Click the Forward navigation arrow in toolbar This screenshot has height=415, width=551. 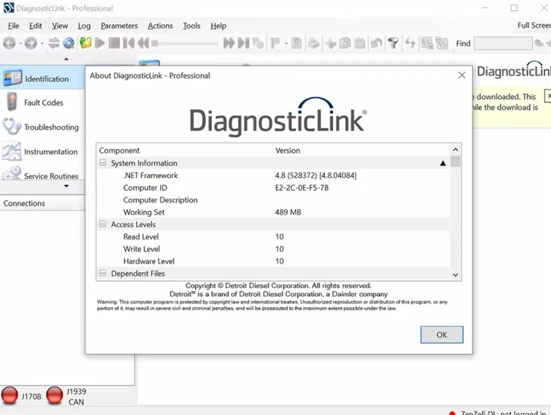31,43
